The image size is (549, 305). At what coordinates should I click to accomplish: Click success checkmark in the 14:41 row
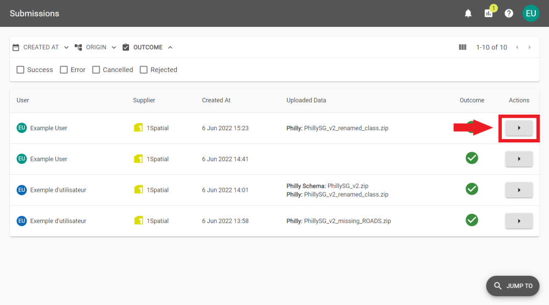coord(472,158)
